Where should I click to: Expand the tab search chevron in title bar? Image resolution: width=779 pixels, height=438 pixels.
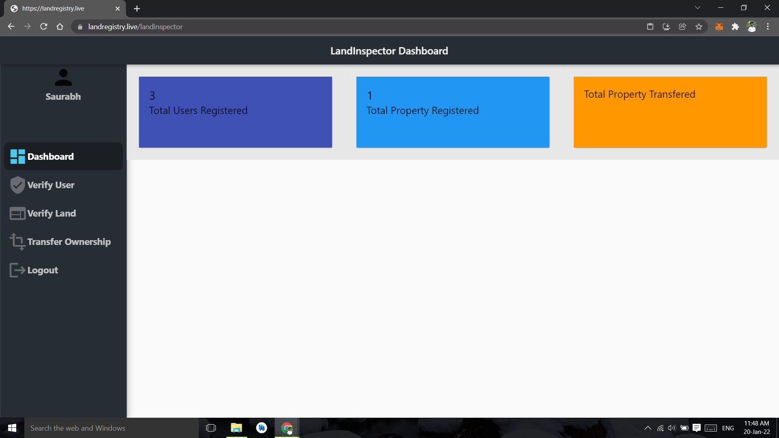[x=697, y=8]
